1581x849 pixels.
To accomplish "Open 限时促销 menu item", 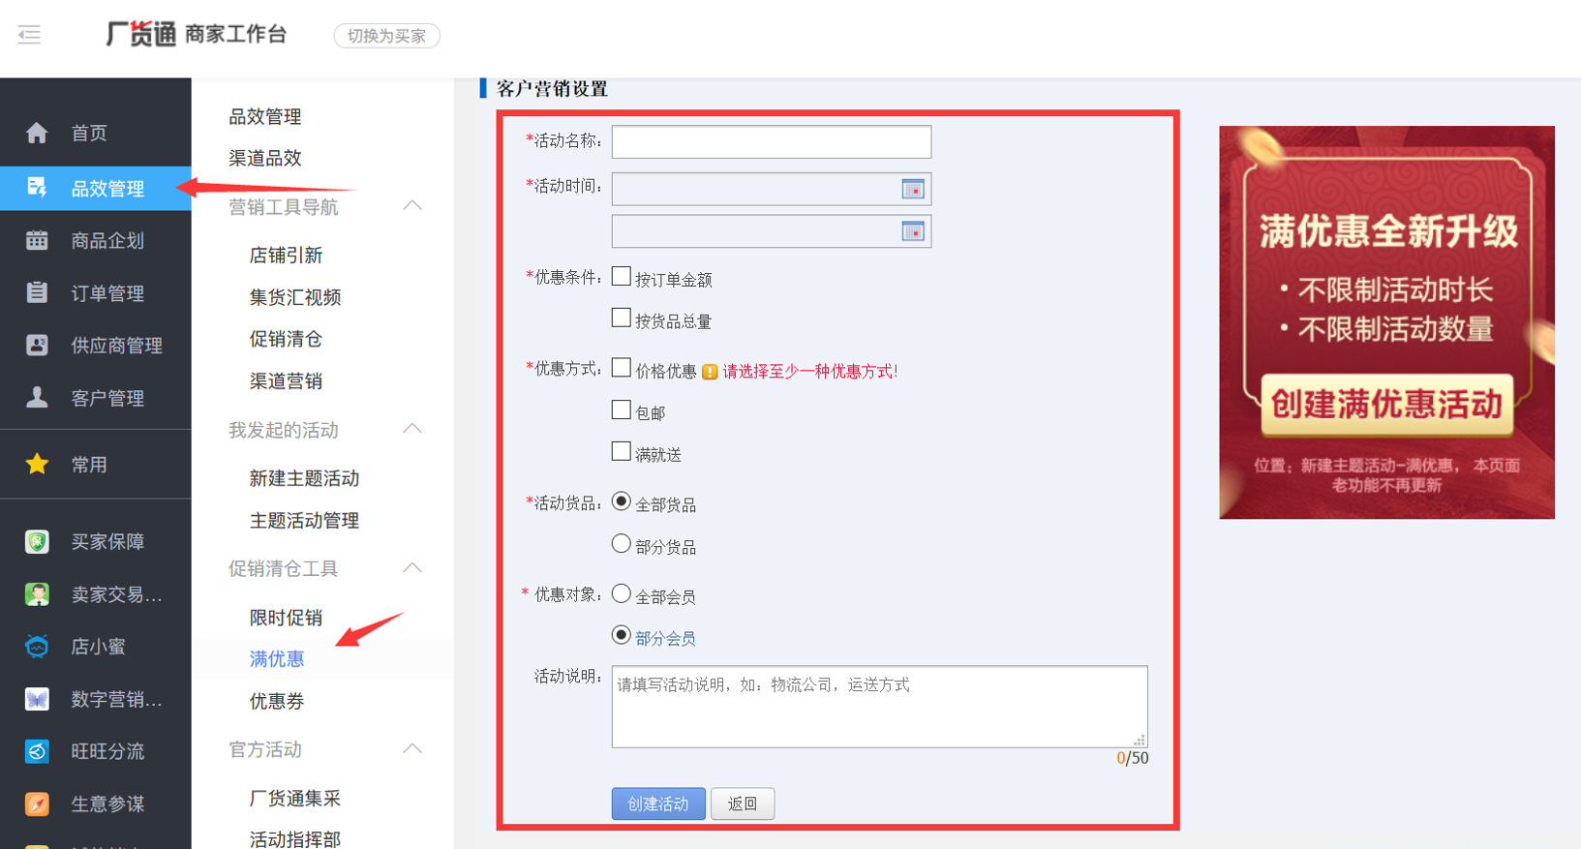I will pyautogui.click(x=287, y=618).
